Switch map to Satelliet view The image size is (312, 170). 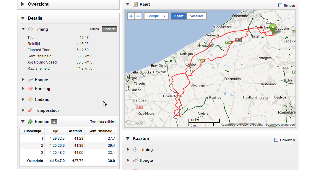pyautogui.click(x=196, y=16)
